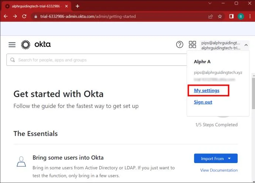
Task: Share this page icon in address bar
Action: 211,16
